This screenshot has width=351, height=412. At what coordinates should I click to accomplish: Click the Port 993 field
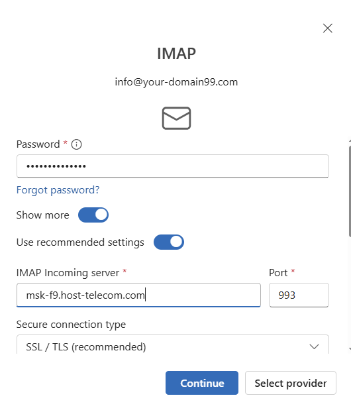tap(299, 295)
